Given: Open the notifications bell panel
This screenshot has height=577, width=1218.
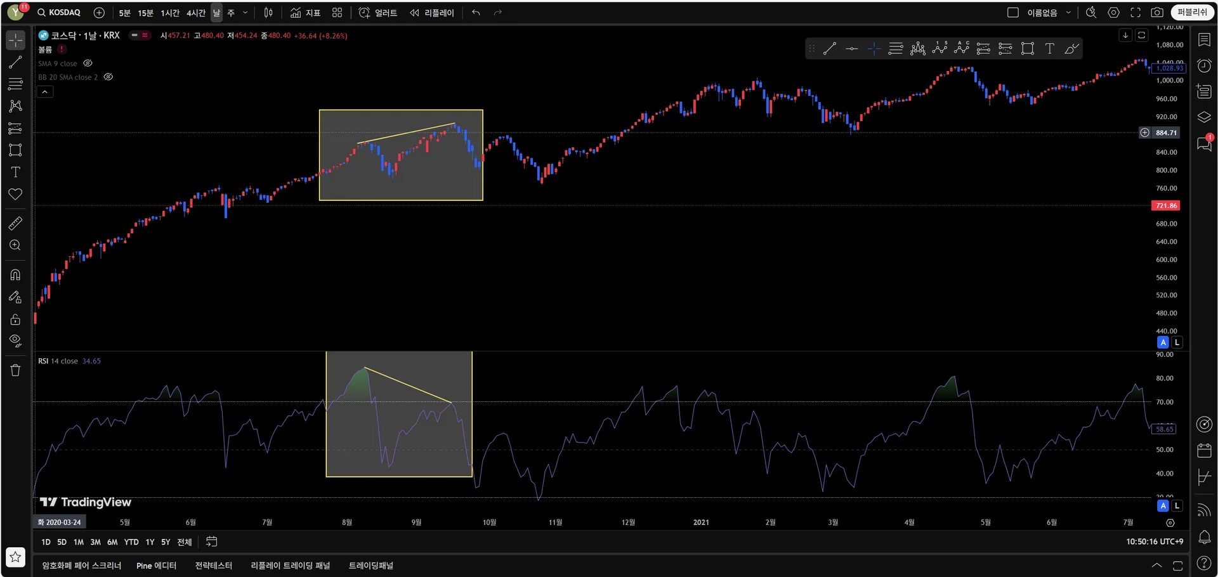Looking at the screenshot, I should pos(1204,538).
